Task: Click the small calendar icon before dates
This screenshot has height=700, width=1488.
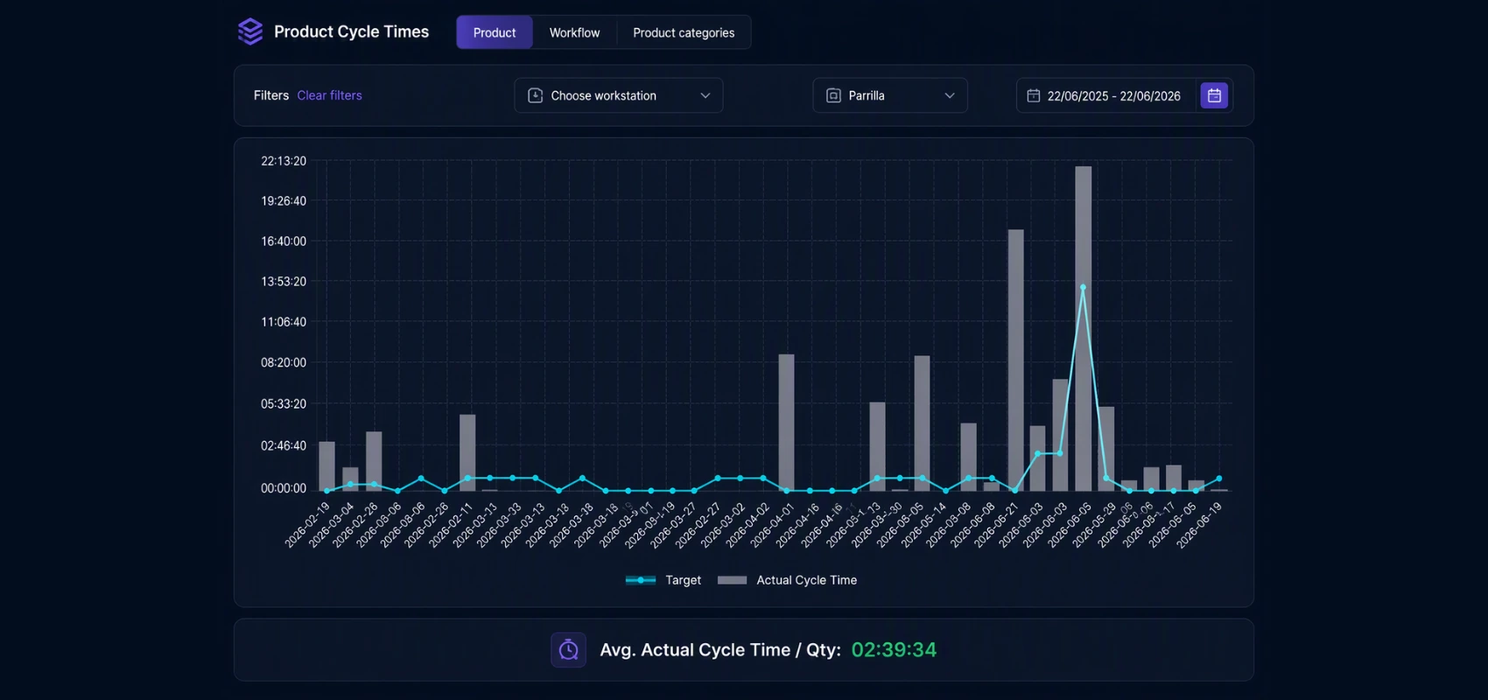Action: pyautogui.click(x=1033, y=95)
